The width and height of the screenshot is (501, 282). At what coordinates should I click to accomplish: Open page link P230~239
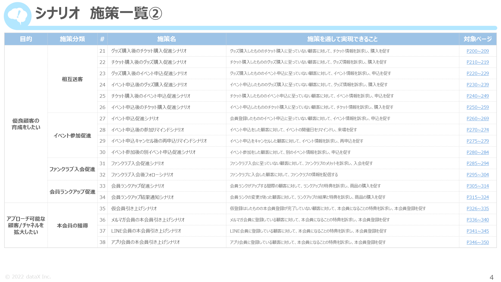click(477, 85)
